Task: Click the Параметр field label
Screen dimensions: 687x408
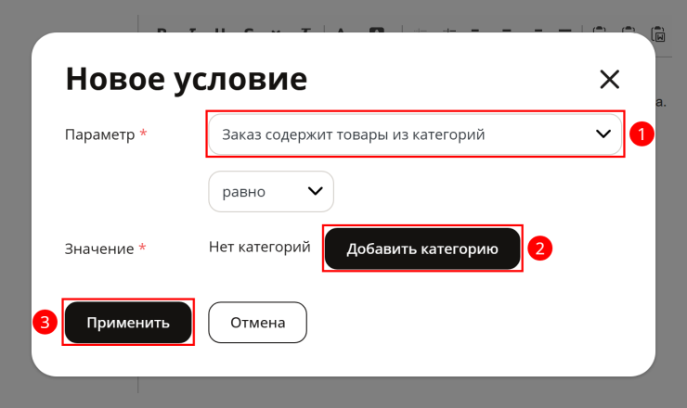Action: tap(100, 134)
